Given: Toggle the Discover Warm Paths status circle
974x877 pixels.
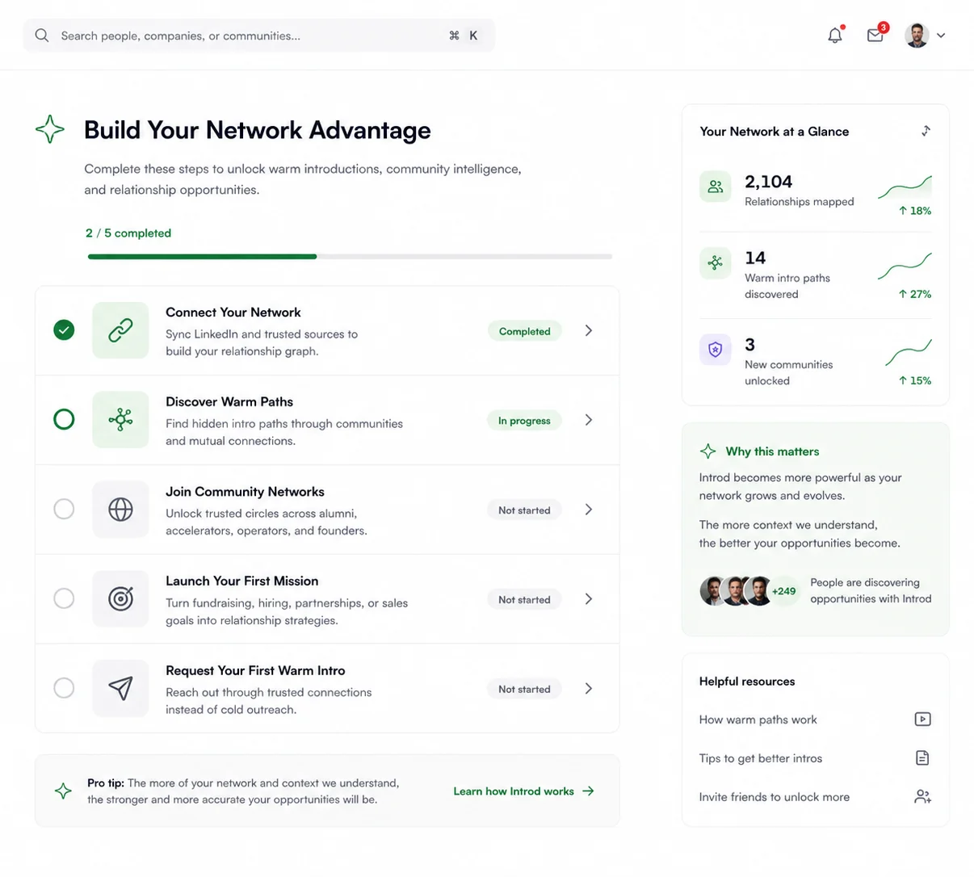Looking at the screenshot, I should [x=64, y=420].
